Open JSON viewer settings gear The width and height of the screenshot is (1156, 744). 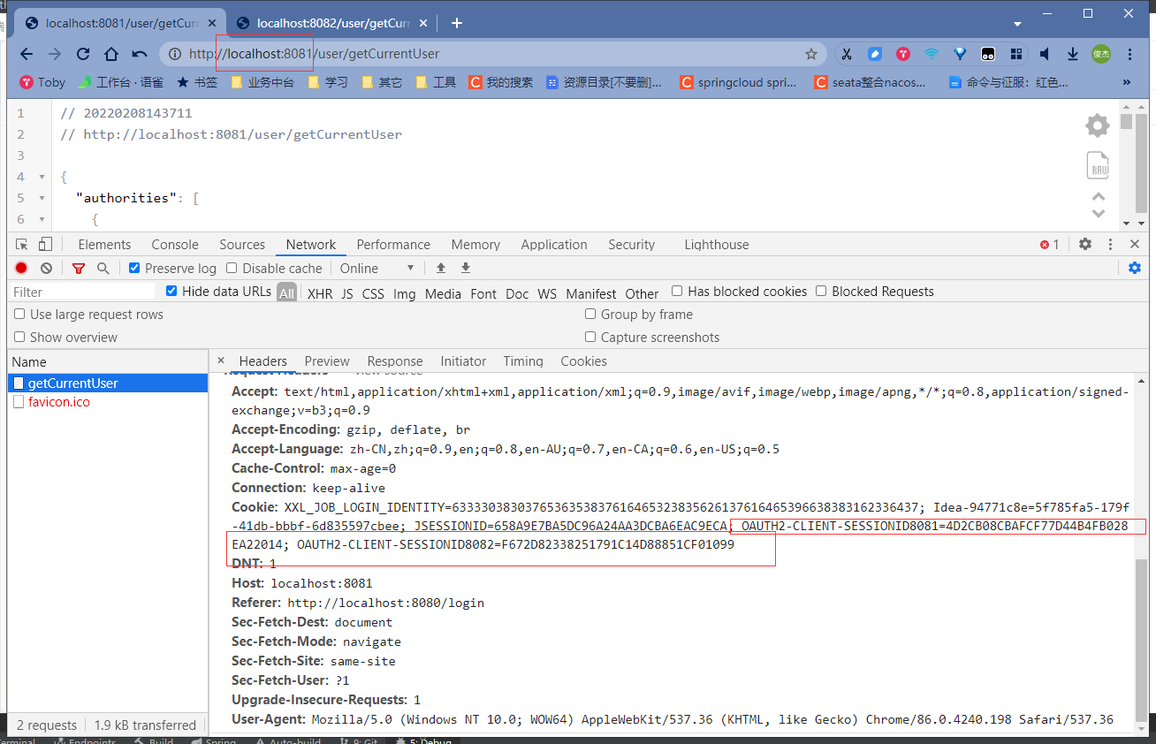(1098, 125)
